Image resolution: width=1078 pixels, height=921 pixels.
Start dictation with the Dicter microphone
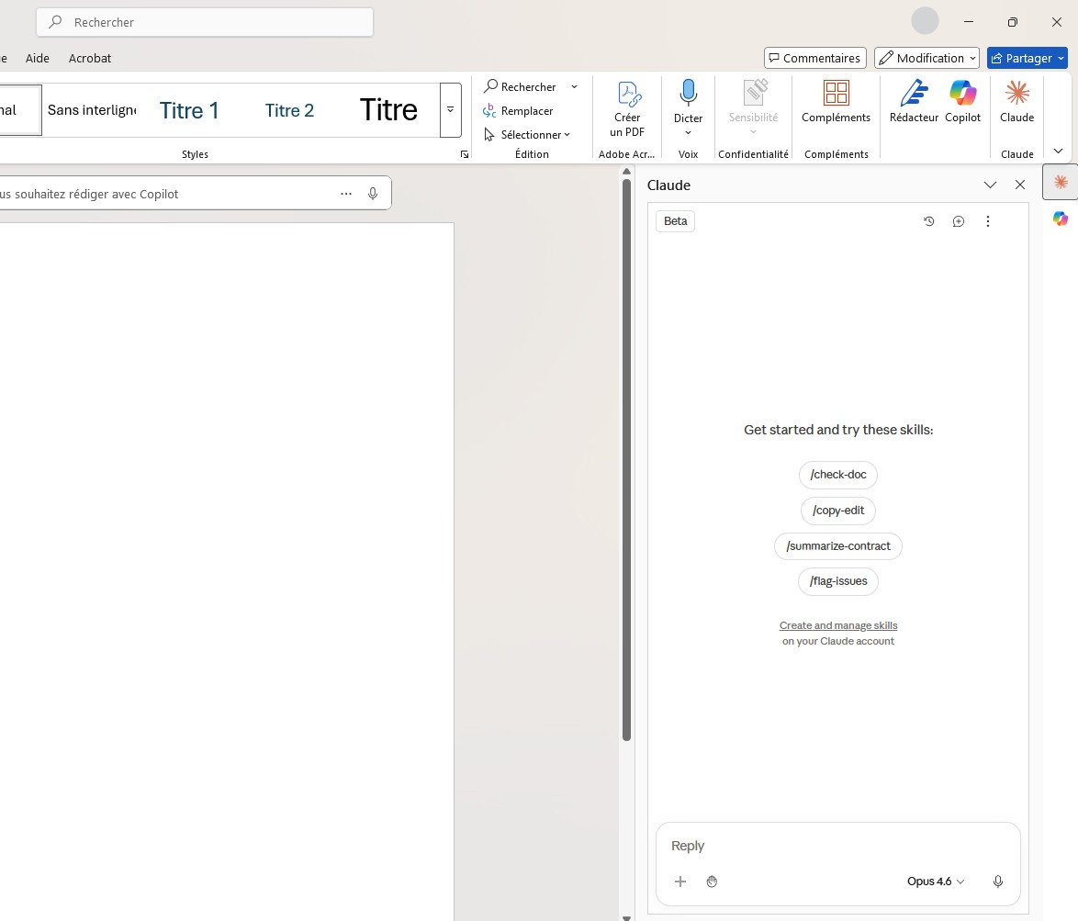pyautogui.click(x=688, y=95)
